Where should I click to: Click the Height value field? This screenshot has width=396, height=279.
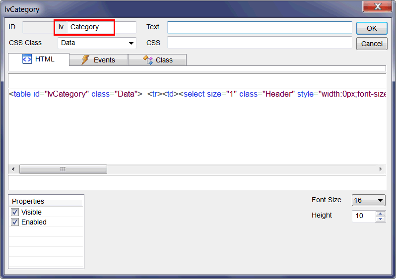(x=364, y=216)
